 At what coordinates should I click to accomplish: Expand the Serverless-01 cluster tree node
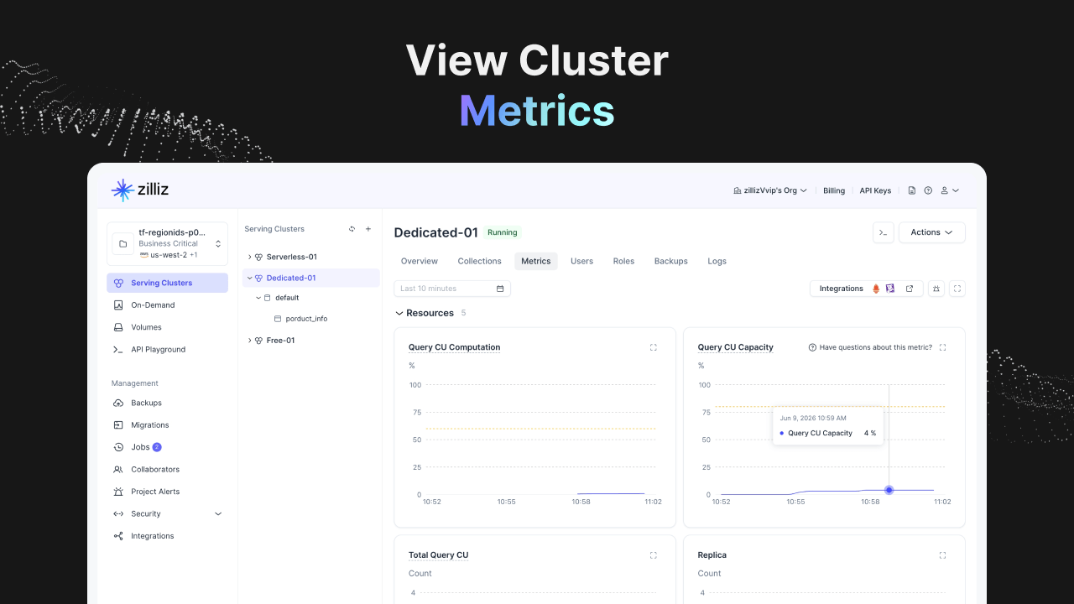(x=249, y=257)
